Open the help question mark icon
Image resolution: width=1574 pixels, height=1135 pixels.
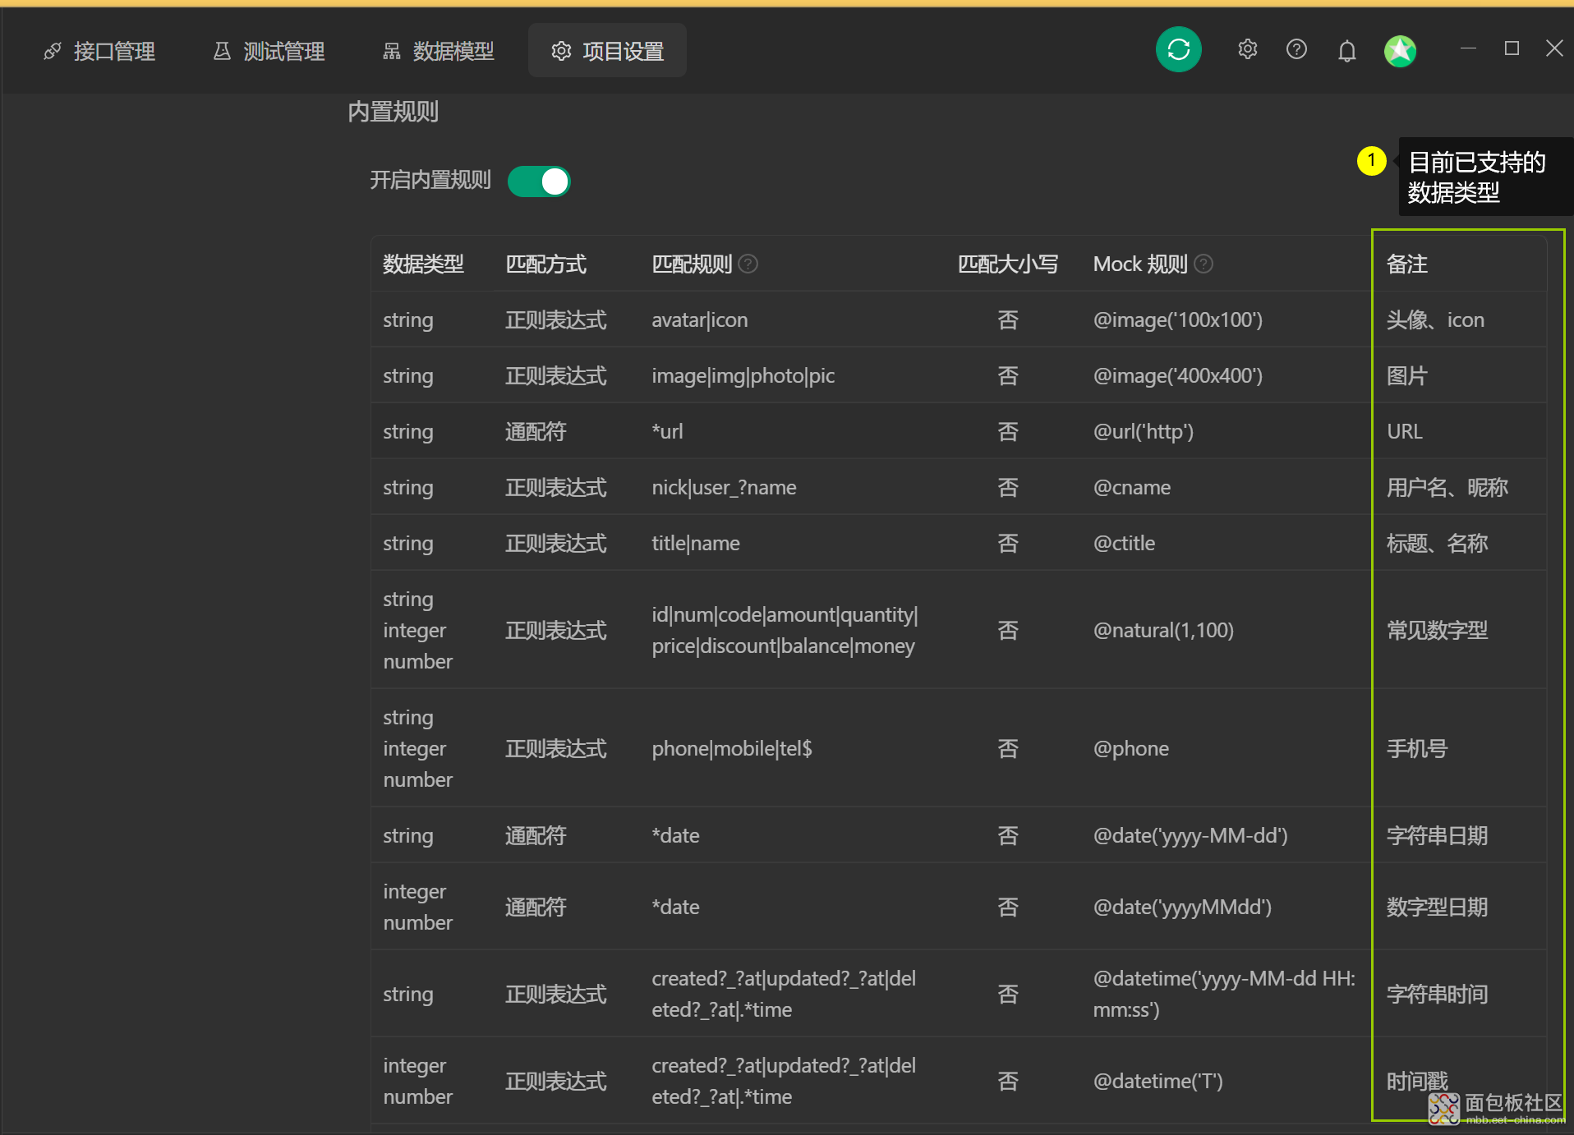pos(1296,49)
